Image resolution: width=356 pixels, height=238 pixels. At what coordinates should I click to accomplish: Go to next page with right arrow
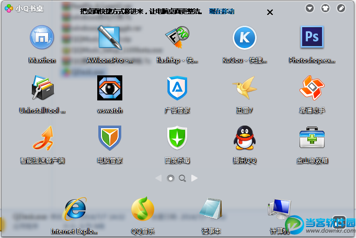click(194, 178)
